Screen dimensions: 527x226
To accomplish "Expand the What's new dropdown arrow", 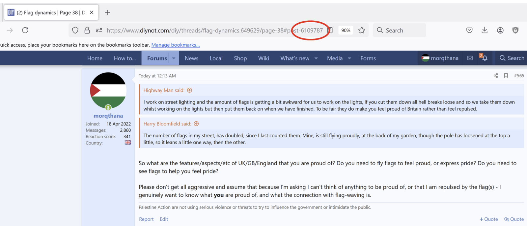I will [x=316, y=58].
